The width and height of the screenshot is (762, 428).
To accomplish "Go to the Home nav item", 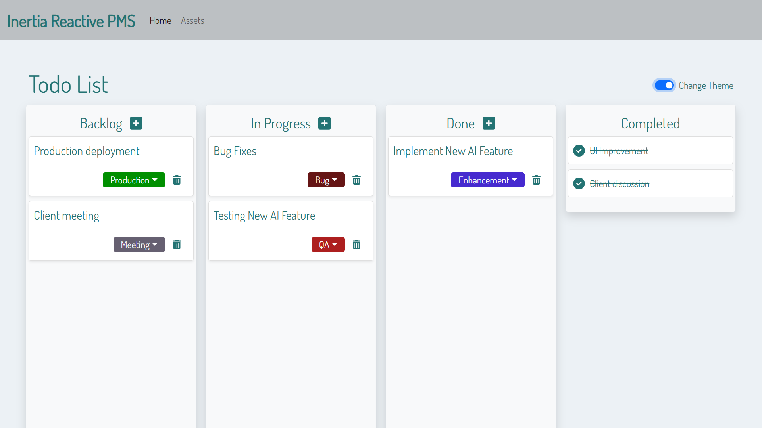I will (x=160, y=21).
